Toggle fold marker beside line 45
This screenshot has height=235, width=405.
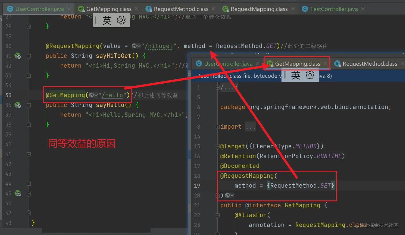point(29,193)
